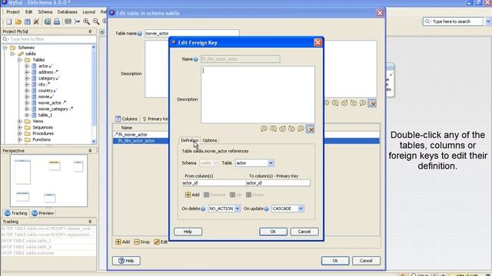Click red X comment icon in Foreign Key dialog
The image size is (492, 276).
[310, 129]
